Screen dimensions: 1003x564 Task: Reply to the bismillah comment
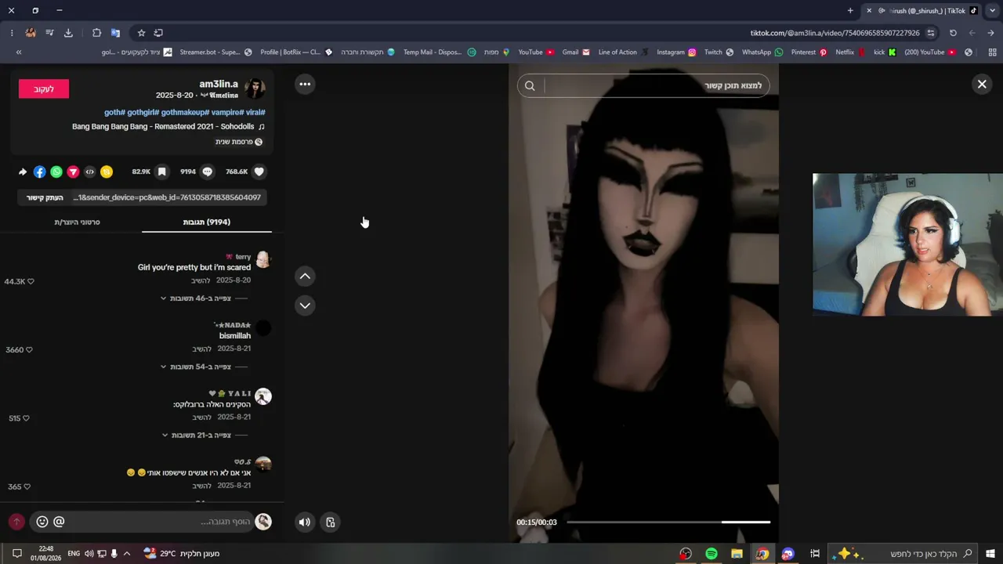(x=202, y=349)
